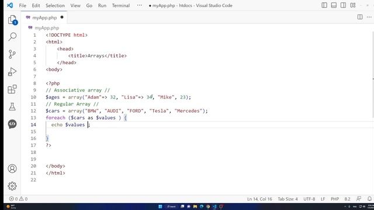Click the feedback icon in status bar

click(x=359, y=199)
